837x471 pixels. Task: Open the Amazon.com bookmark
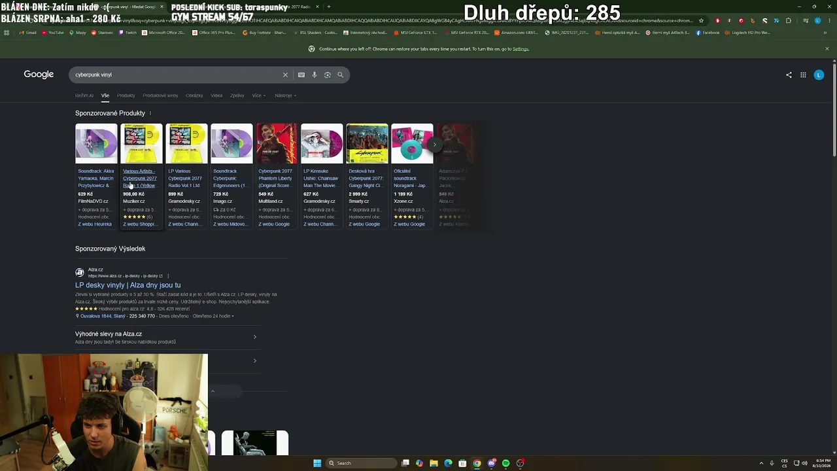click(517, 33)
